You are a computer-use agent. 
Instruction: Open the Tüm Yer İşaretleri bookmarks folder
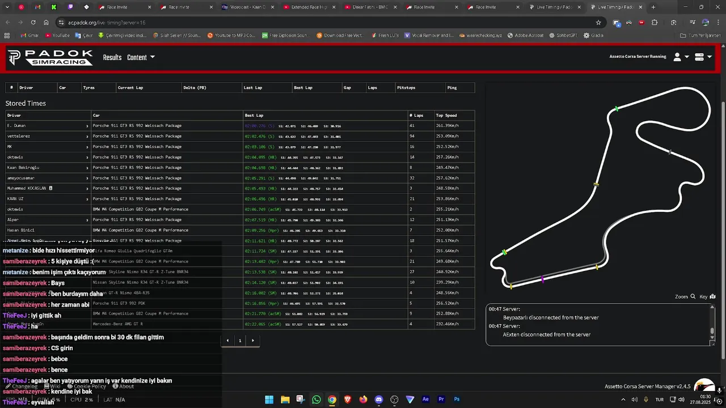coord(700,35)
